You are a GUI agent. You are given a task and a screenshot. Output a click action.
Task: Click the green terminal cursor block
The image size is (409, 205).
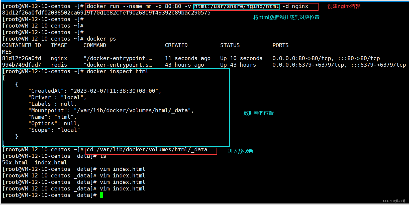click(x=101, y=195)
